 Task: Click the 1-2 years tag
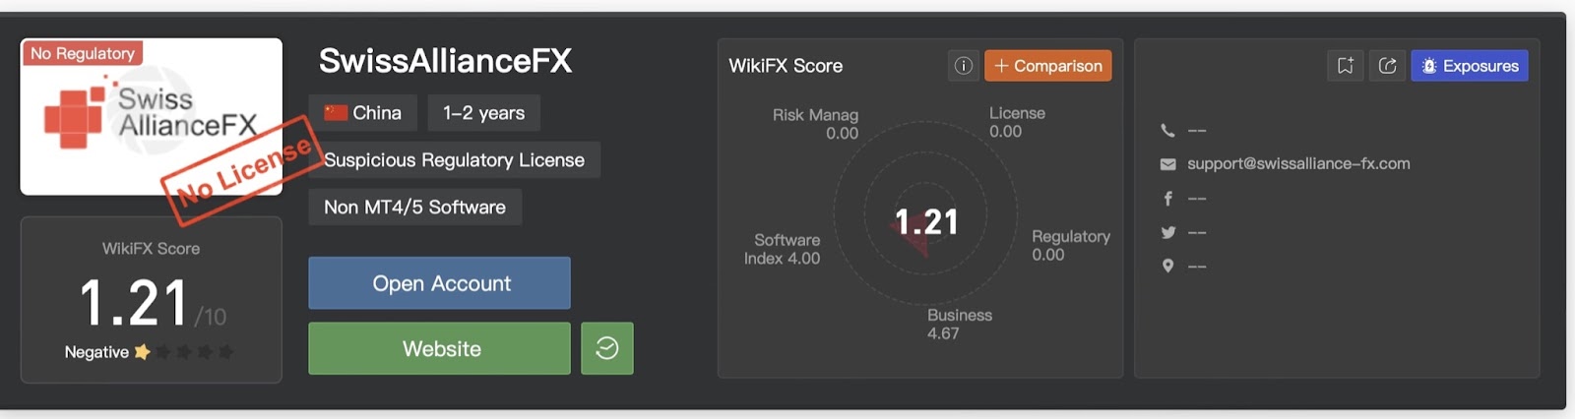pyautogui.click(x=483, y=113)
